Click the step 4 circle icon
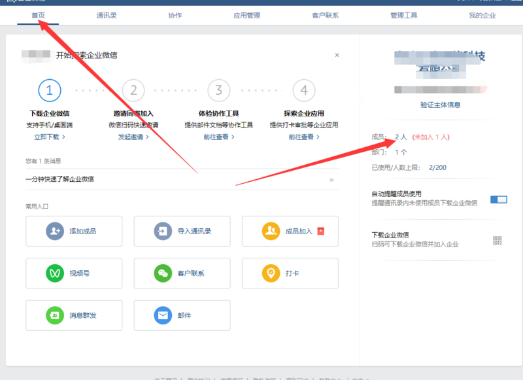Screen dimensions: 523x380 [304, 90]
